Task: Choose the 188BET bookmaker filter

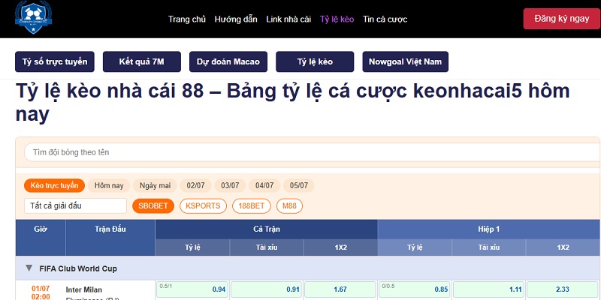Action: point(252,205)
